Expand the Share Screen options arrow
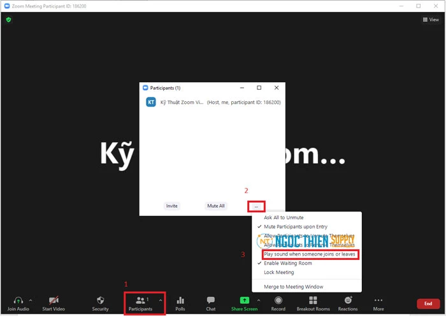Viewport: 446px width, 332px height. pyautogui.click(x=259, y=300)
